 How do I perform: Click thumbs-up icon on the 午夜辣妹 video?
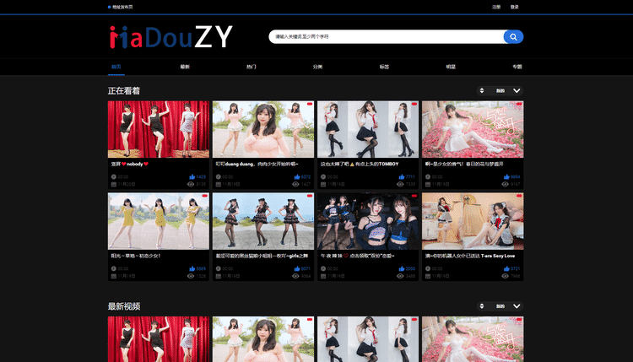399,268
